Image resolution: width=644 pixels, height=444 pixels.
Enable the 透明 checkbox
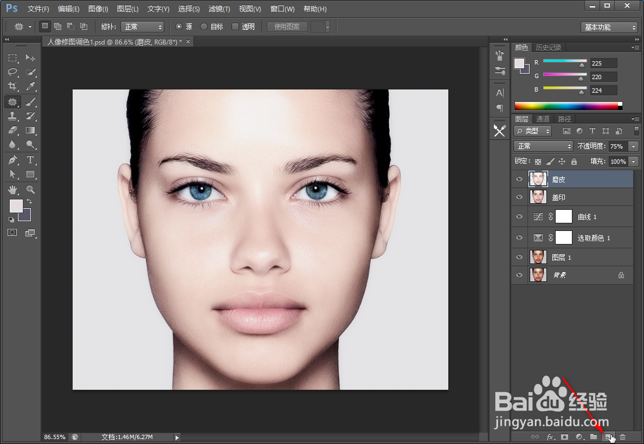click(235, 27)
